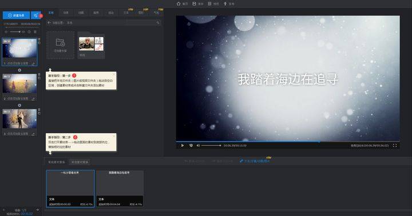Click the stacked layers icon above scenes
The width and height of the screenshot is (412, 216).
tap(29, 32)
